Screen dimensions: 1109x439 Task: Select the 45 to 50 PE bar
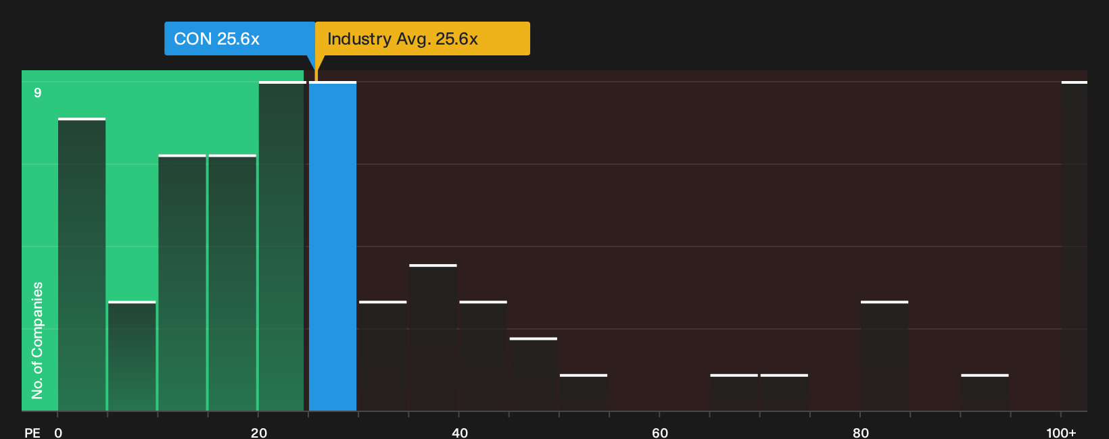click(534, 374)
